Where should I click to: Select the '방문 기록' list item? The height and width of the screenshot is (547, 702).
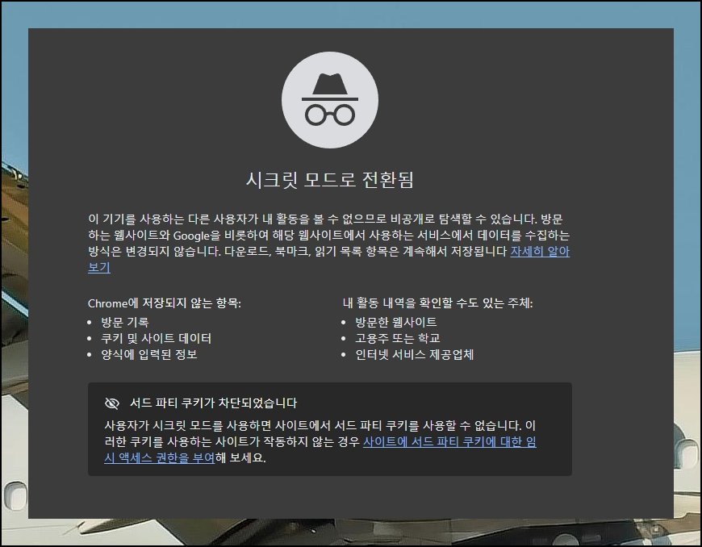coord(125,322)
